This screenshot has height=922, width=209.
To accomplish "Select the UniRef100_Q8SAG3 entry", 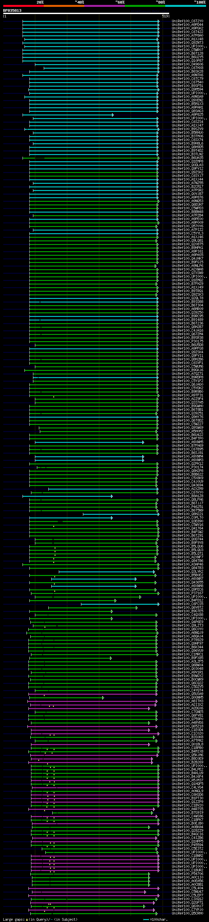I will (x=187, y=111).
